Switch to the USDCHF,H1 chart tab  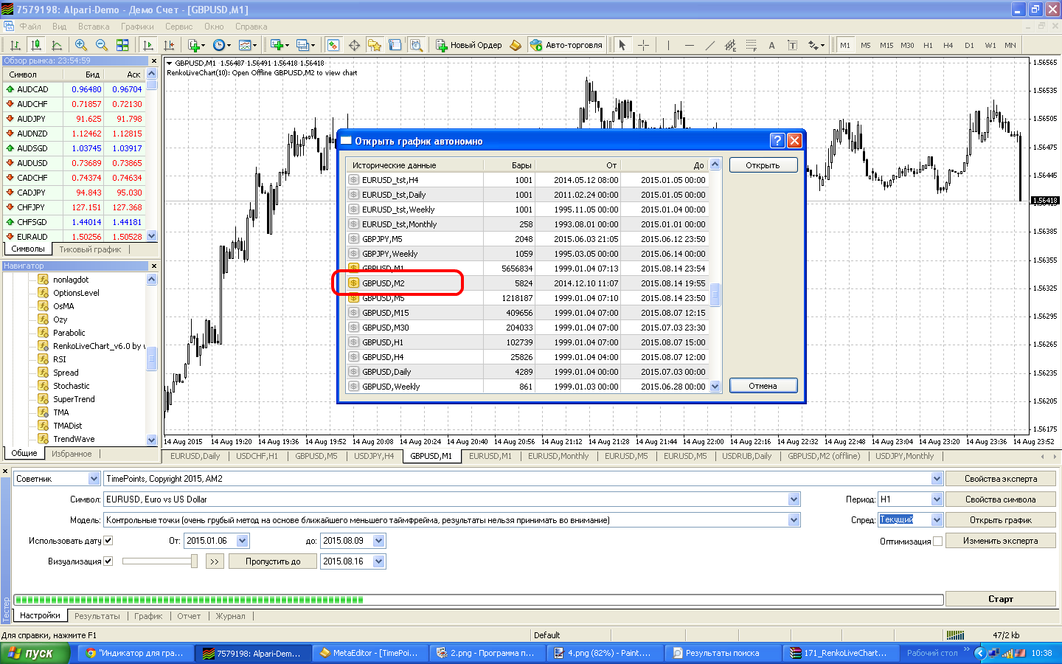pos(257,456)
